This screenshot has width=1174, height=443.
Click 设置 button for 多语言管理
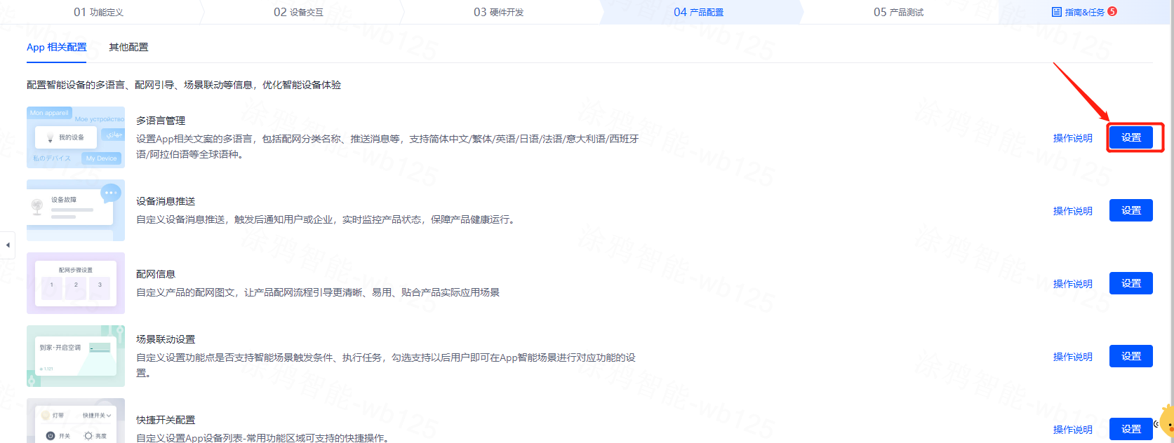1130,137
